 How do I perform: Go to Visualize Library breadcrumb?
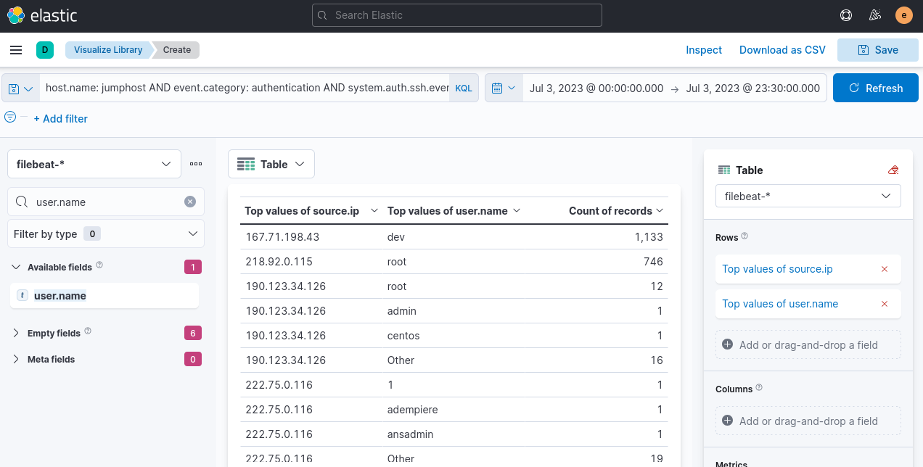point(108,50)
